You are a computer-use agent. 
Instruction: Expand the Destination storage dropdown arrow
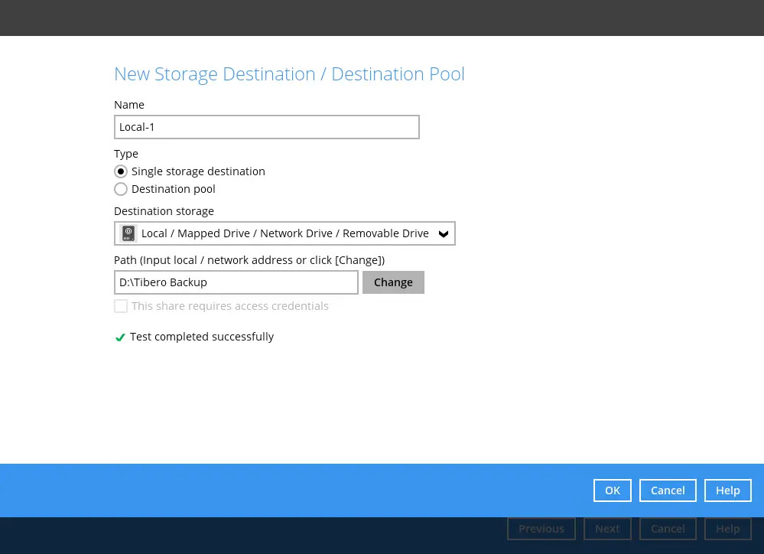tap(444, 234)
